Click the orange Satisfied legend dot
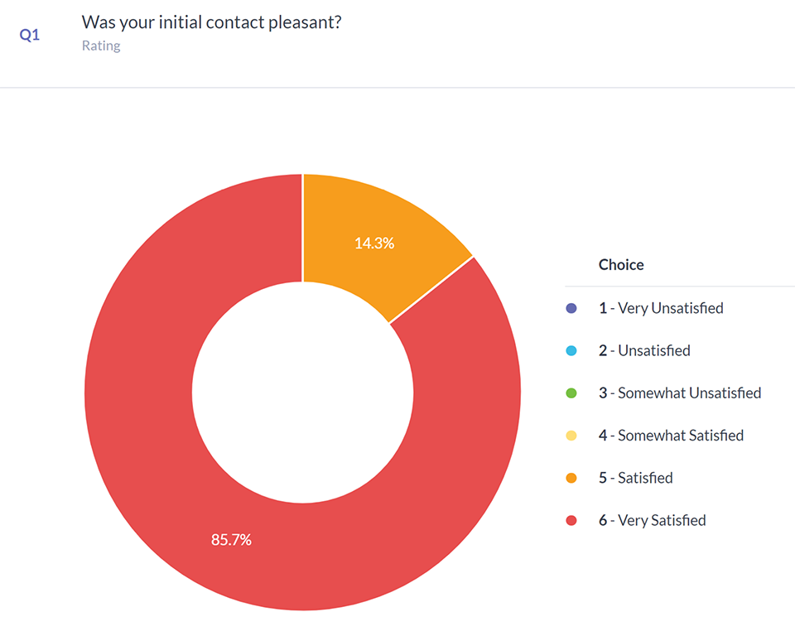 point(571,479)
